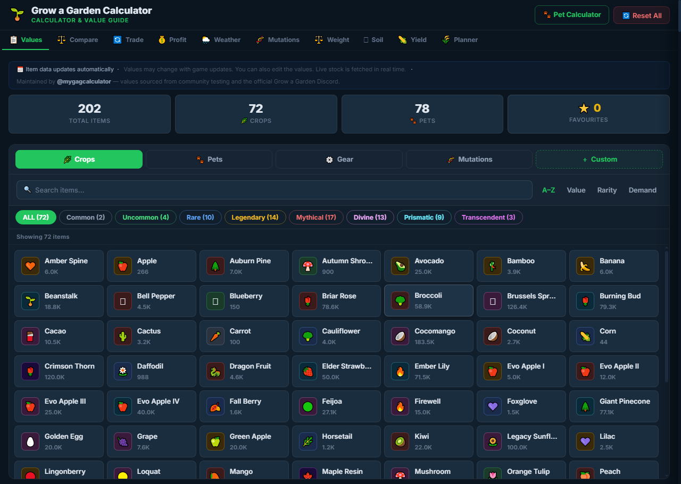Filter crops by Mythical rarity
Viewport: 681px width, 484px height.
(316, 217)
